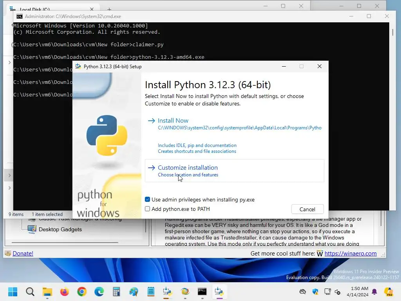Close the Local Disk (C:) Explorer tab
The image size is (401, 301).
click(x=92, y=9)
